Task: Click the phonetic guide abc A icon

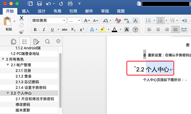Action: coord(126,21)
